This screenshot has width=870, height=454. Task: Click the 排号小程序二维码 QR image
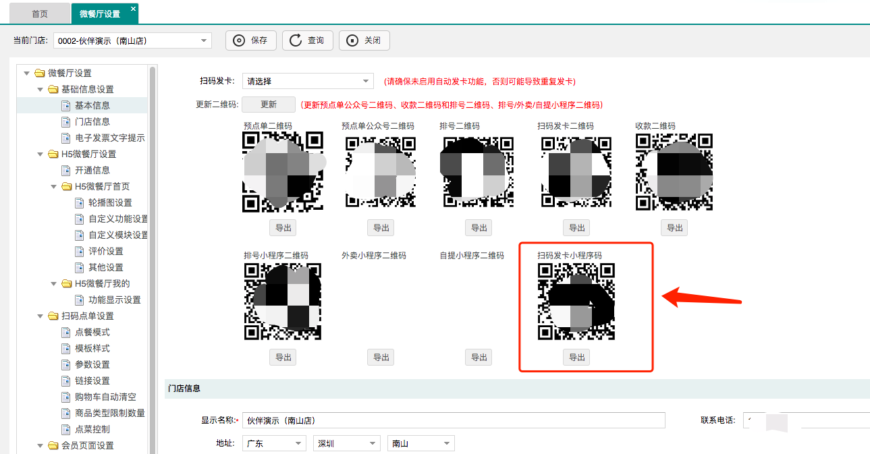click(283, 302)
